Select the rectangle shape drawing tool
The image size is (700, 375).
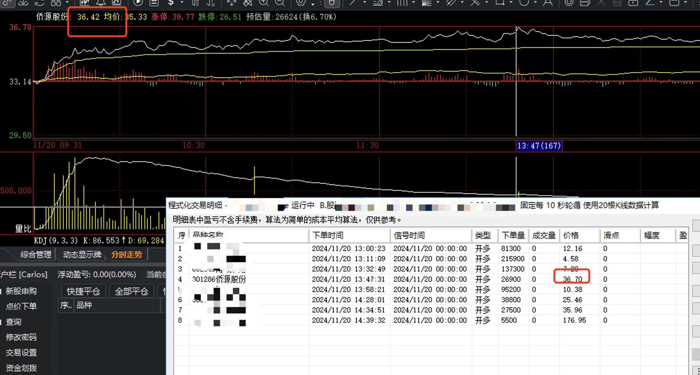(499, 3)
